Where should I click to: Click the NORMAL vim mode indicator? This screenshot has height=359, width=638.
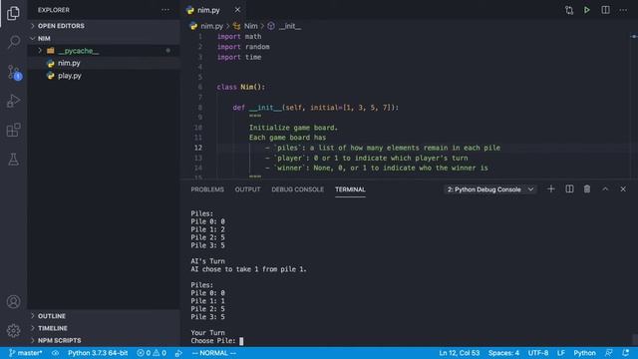(x=214, y=353)
